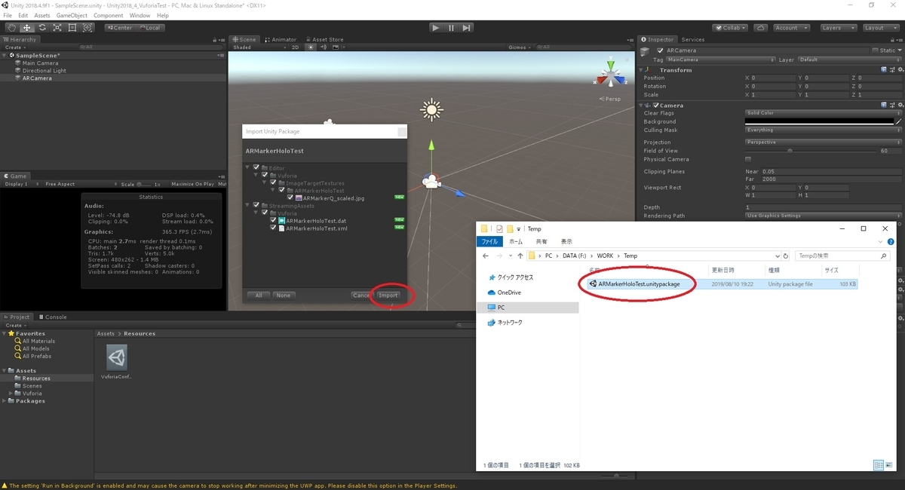
Task: Uncheck the Editor folder checkbox
Action: click(x=256, y=167)
